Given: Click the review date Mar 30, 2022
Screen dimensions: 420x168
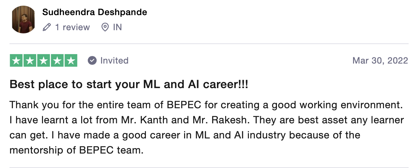Looking at the screenshot, I should click(380, 60).
